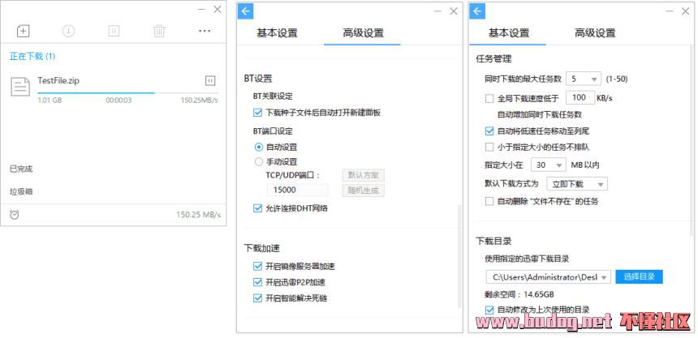Go back using the advanced settings back arrow
Screen dimensions: 698x338
[x=246, y=11]
